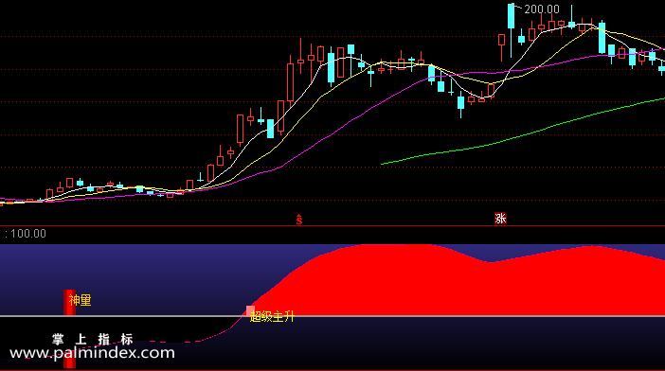Click the 神里 indicator label
The height and width of the screenshot is (371, 665).
81,300
